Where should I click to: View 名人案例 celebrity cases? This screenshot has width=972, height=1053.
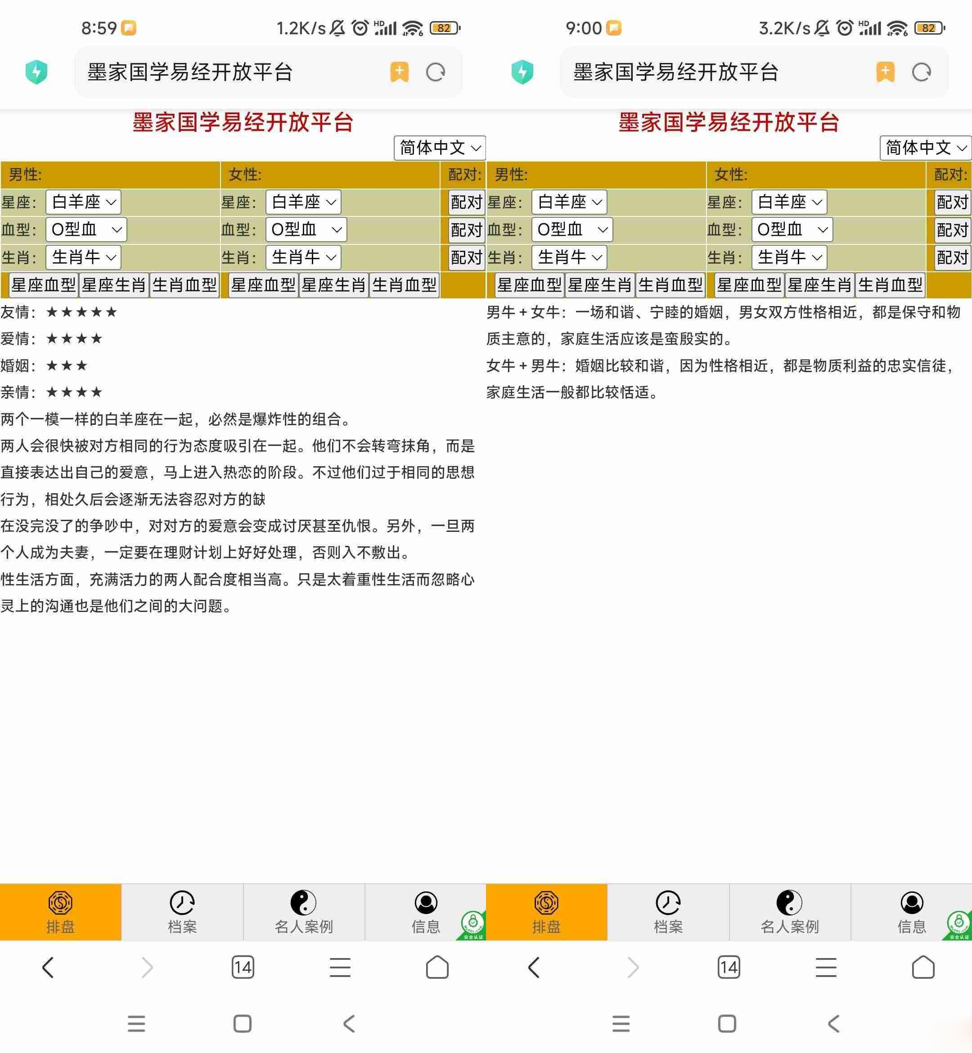coord(303,913)
